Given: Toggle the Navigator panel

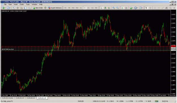Looking at the screenshot, I should 21,8.
